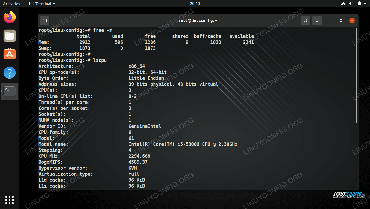The height and width of the screenshot is (209, 370).
Task: Open the Terminal app menu dropdown
Action: [x=42, y=4]
